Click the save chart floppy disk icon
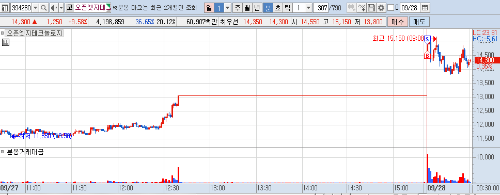Screen dimensions: 500x195 pos(371,8)
